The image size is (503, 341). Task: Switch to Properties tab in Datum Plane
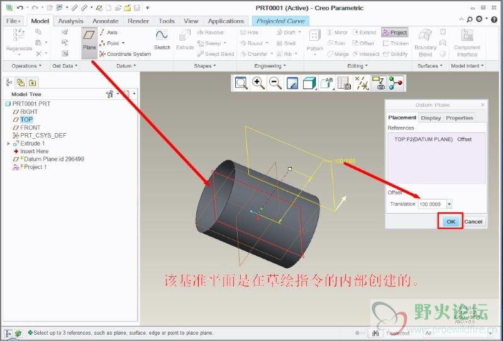point(460,117)
